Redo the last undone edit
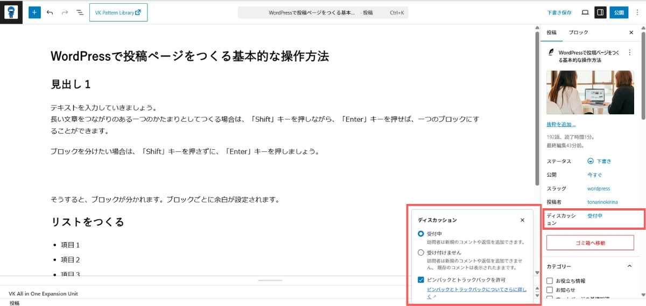Image resolution: width=646 pixels, height=306 pixels. coord(65,12)
